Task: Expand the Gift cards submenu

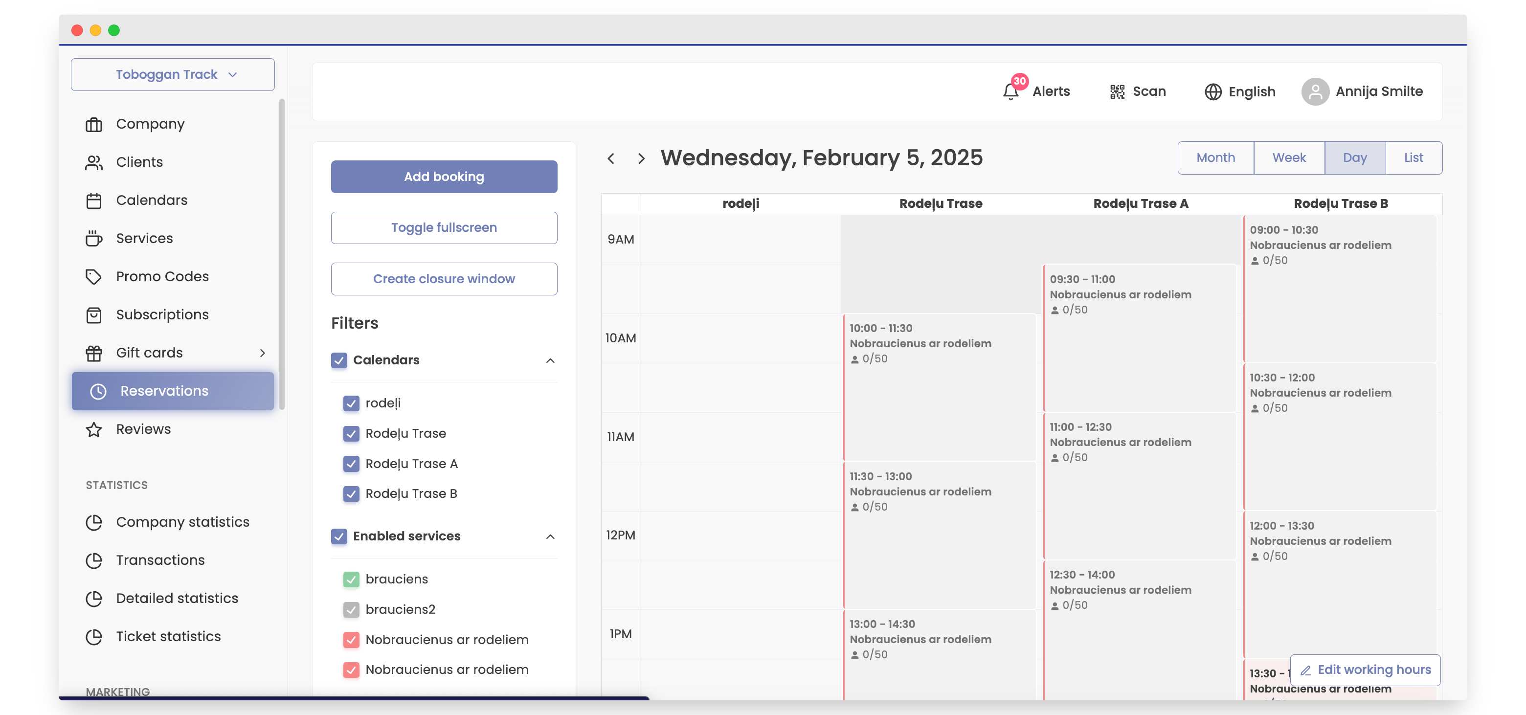Action: (x=263, y=353)
